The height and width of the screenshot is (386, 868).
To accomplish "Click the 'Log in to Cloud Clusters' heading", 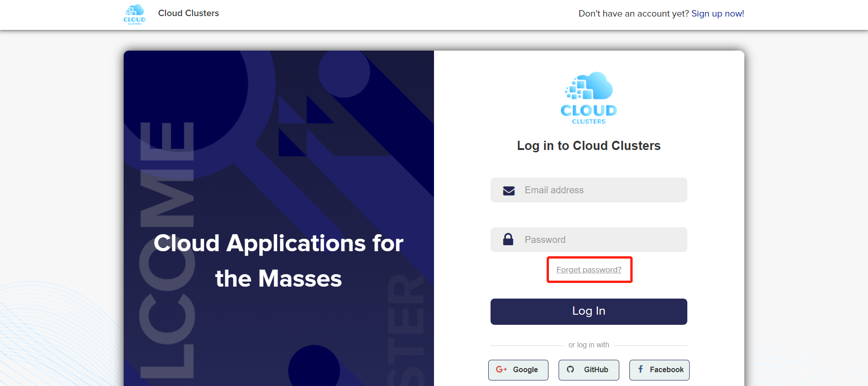I will pos(588,146).
